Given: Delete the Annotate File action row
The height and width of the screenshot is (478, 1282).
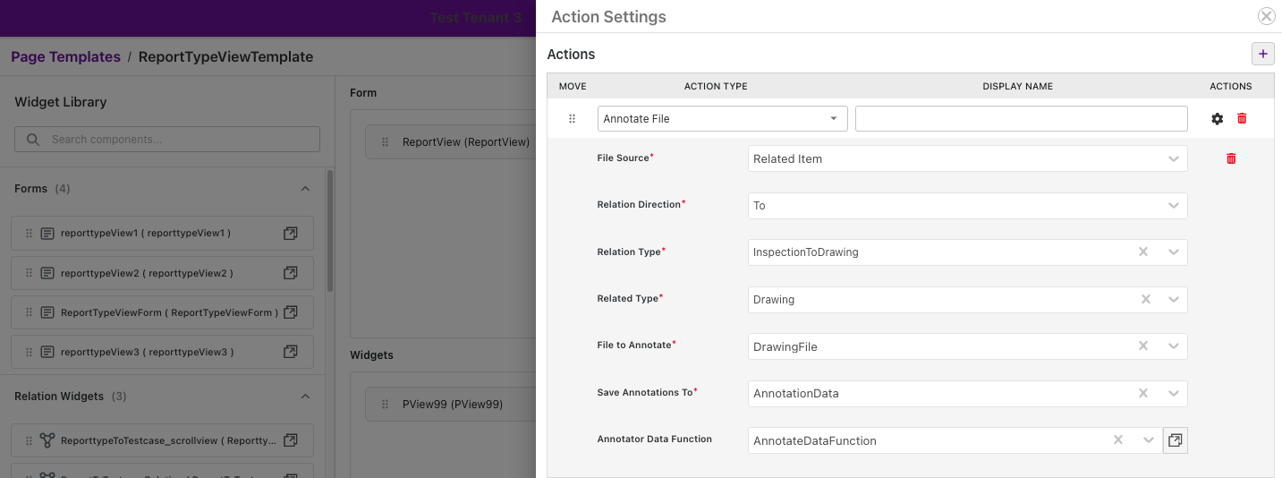Looking at the screenshot, I should point(1242,118).
